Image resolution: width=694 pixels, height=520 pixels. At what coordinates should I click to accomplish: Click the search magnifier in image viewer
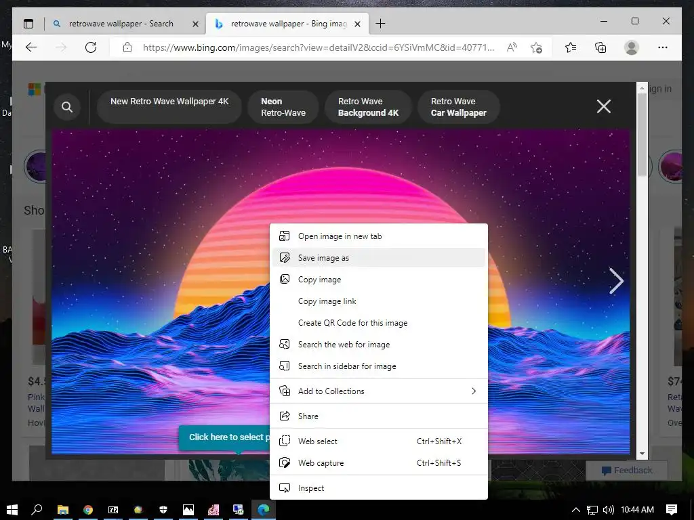click(x=67, y=106)
